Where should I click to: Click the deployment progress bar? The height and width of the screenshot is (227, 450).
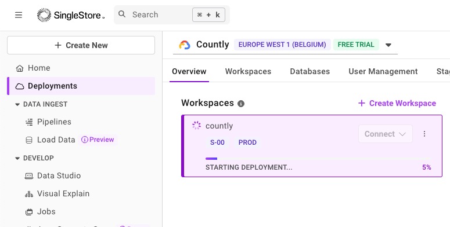click(x=318, y=159)
